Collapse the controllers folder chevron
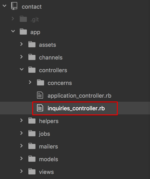Viewport: 150px width, 179px height. point(22,69)
